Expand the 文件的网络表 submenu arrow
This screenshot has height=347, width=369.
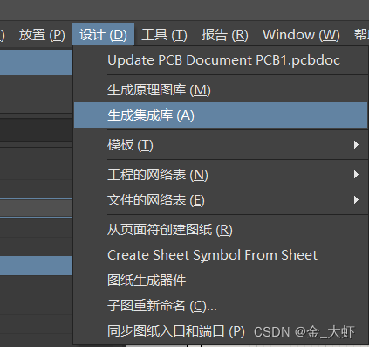tap(356, 200)
